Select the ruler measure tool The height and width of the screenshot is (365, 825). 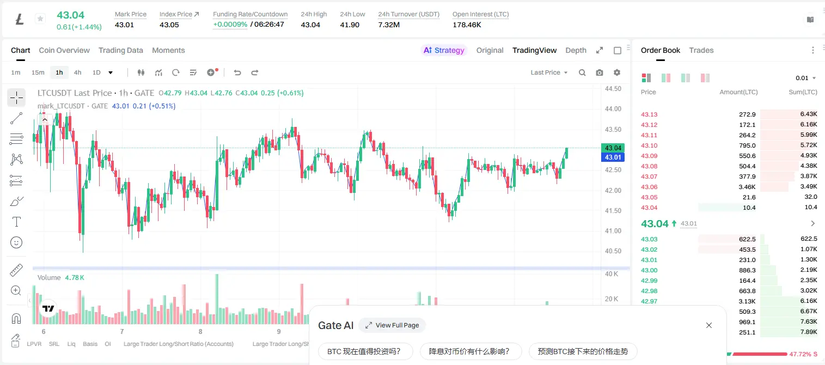click(x=16, y=270)
